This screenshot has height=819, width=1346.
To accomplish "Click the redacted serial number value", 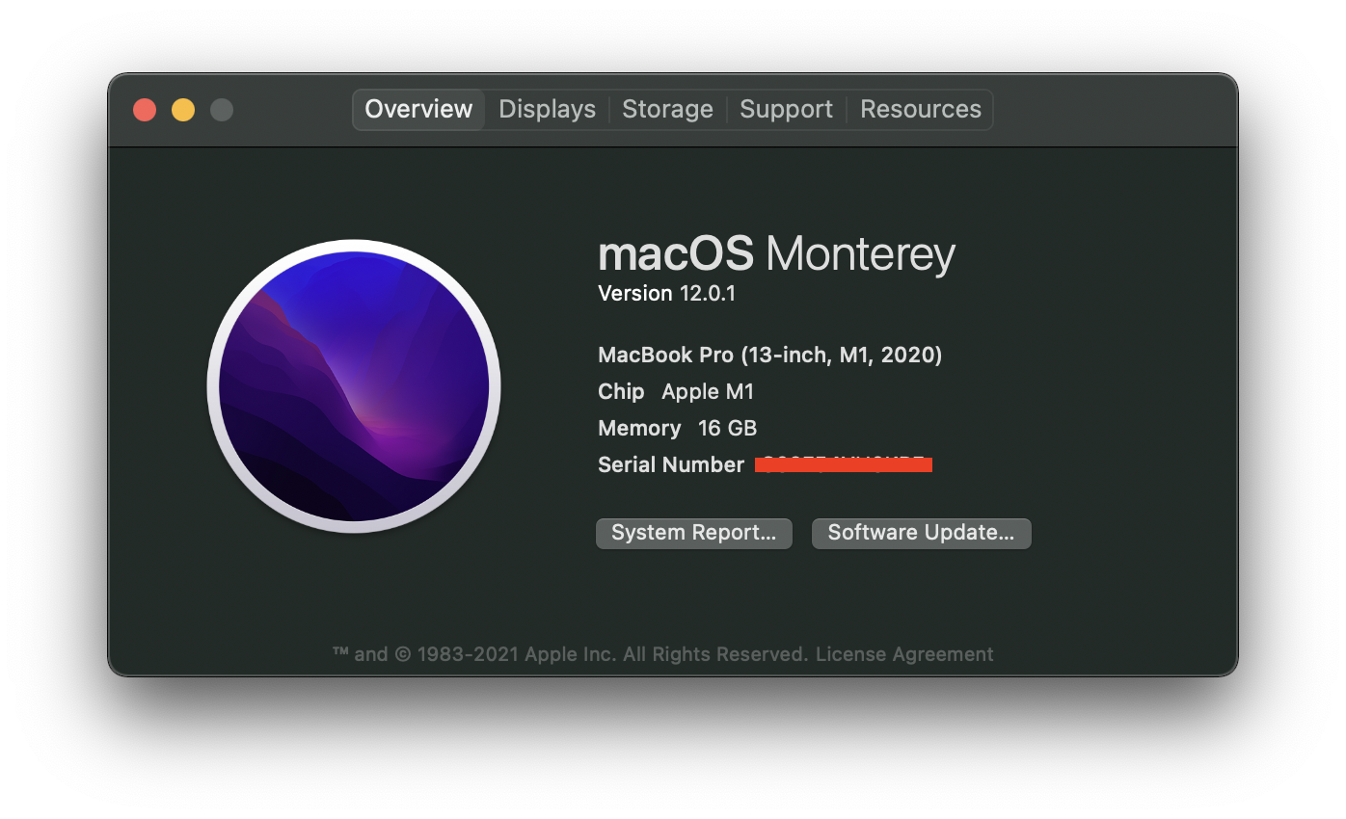I will click(843, 465).
